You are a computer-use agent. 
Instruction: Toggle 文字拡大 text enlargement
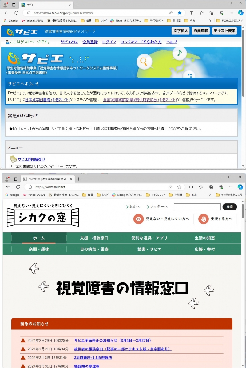coord(181,31)
